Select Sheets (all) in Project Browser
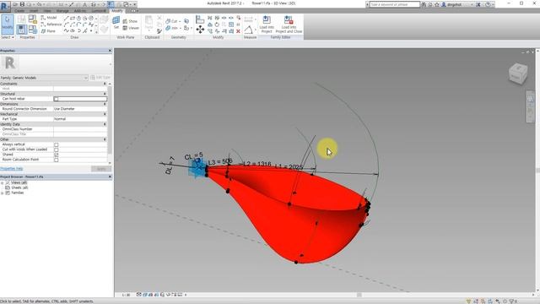 click(x=19, y=187)
